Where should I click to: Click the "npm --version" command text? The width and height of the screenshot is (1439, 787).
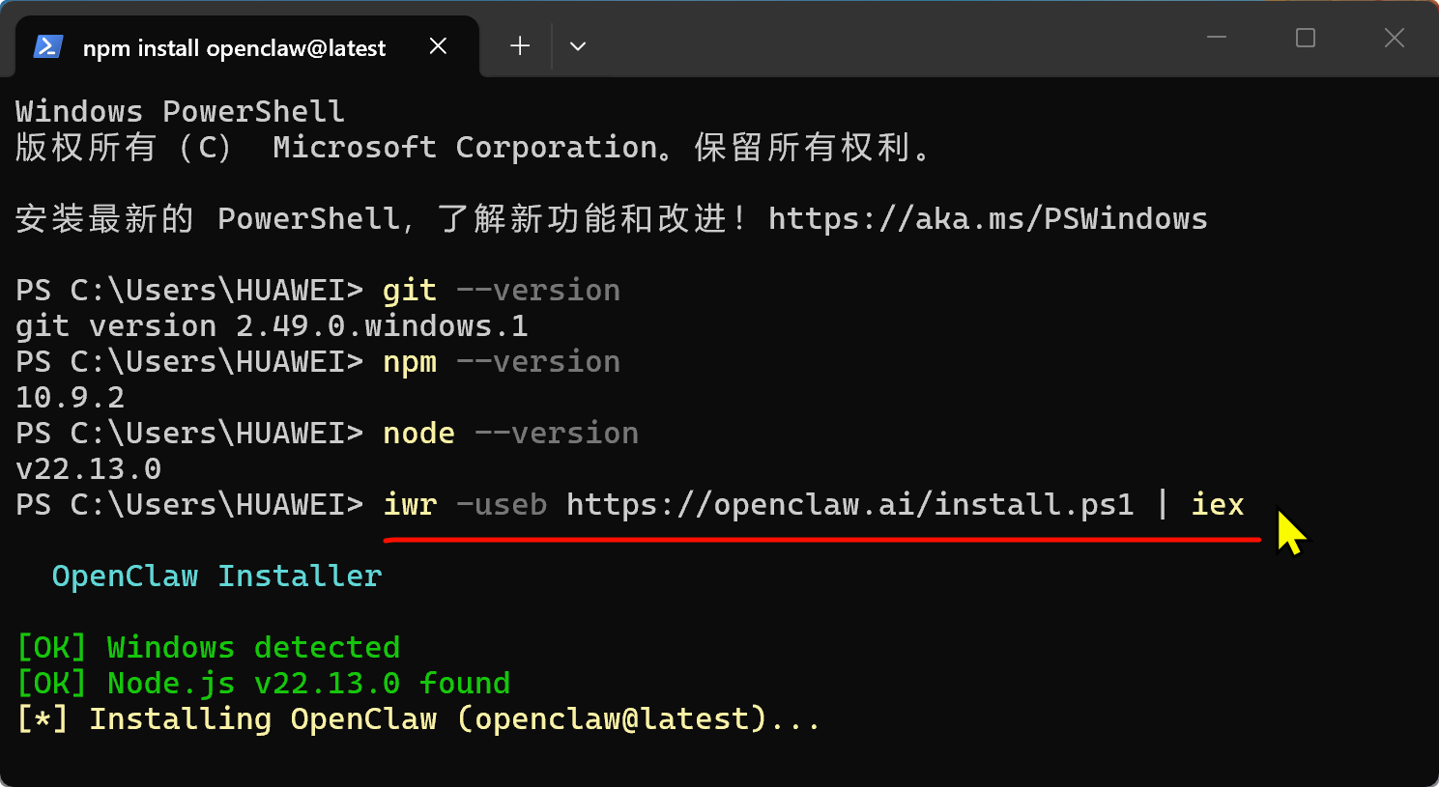[x=501, y=362]
